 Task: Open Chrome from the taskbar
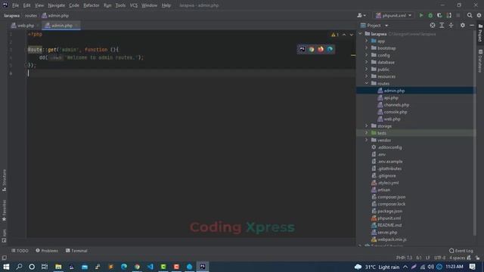point(137,267)
